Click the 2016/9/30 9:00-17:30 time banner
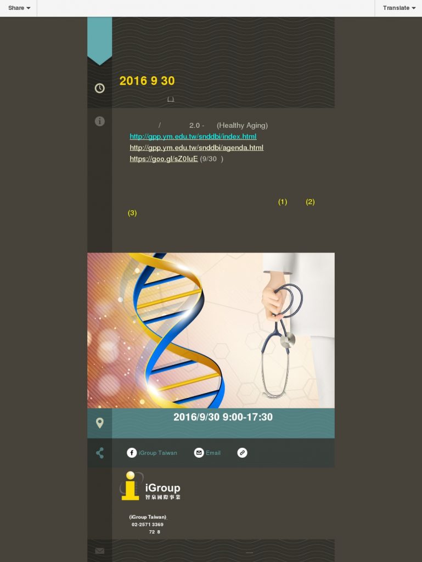Viewport: 422px width, 562px height. tap(223, 417)
